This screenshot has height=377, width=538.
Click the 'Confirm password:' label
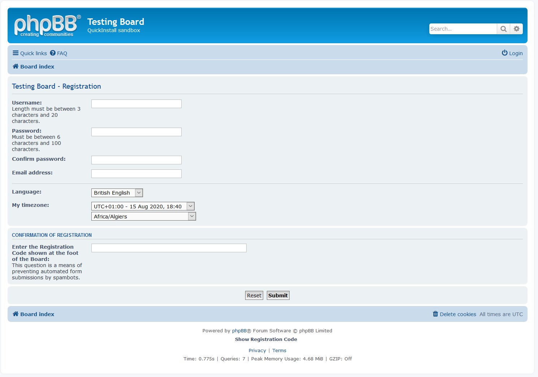tap(39, 159)
